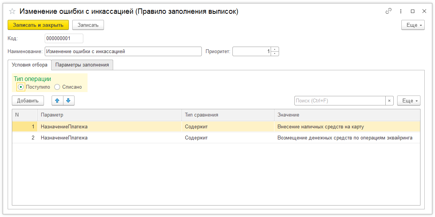Screen dimensions: 435x217
Task: Click the Наименование text field
Action: coord(123,51)
